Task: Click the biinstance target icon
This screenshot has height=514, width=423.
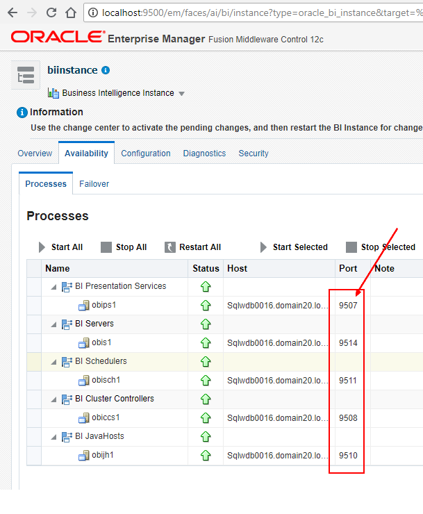Action: coord(26,75)
